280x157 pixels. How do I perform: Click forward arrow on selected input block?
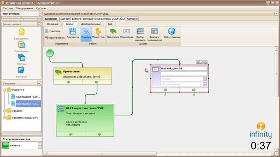click(194, 90)
